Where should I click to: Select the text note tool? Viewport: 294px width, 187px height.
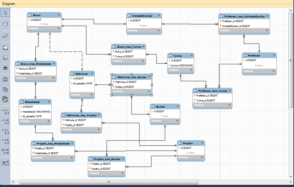coord(5,58)
